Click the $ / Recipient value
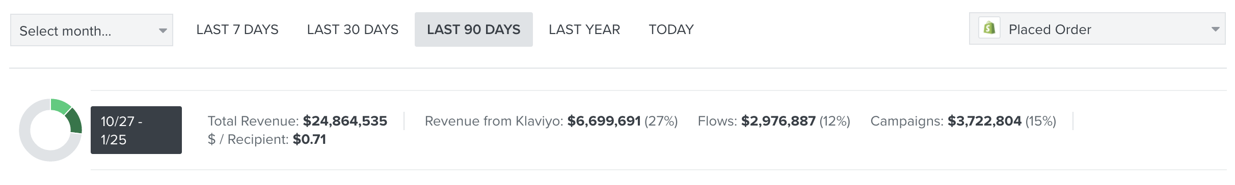This screenshot has height=185, width=1235. tap(309, 139)
